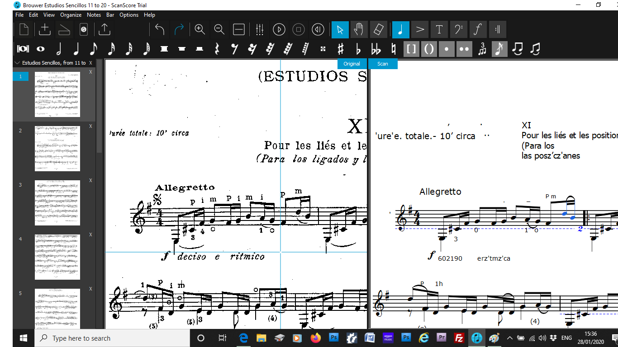
Task: Toggle the note input palette
Action: click(401, 30)
